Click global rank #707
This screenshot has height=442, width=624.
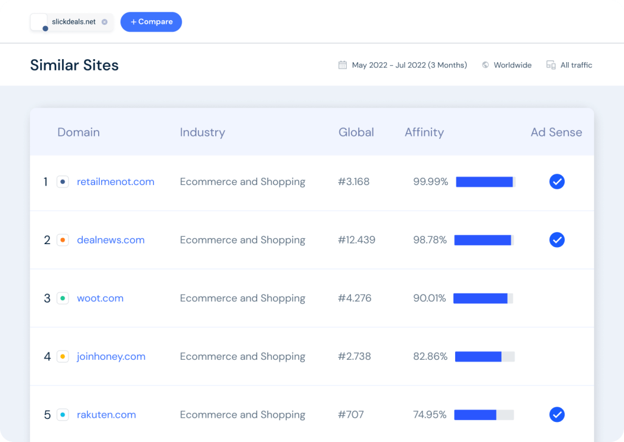tap(351, 415)
